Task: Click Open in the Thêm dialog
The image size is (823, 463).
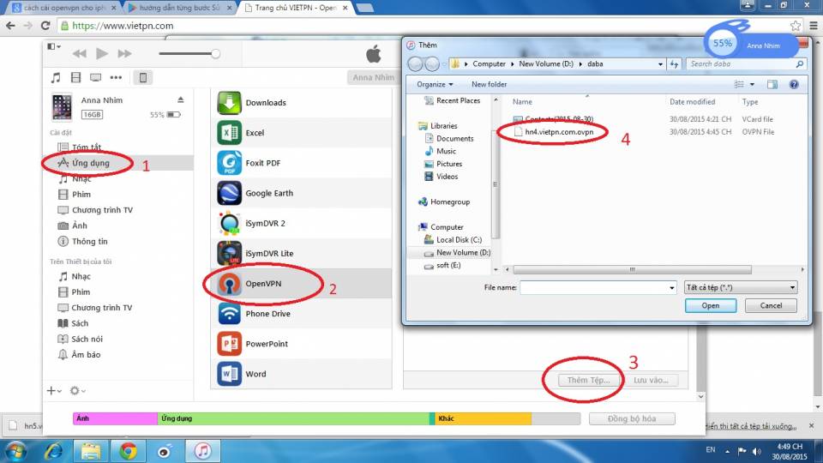Action: click(x=711, y=305)
